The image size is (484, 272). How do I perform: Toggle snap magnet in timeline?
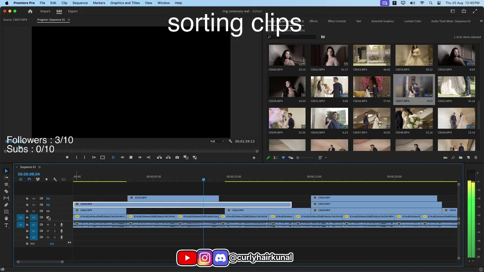pyautogui.click(x=29, y=179)
